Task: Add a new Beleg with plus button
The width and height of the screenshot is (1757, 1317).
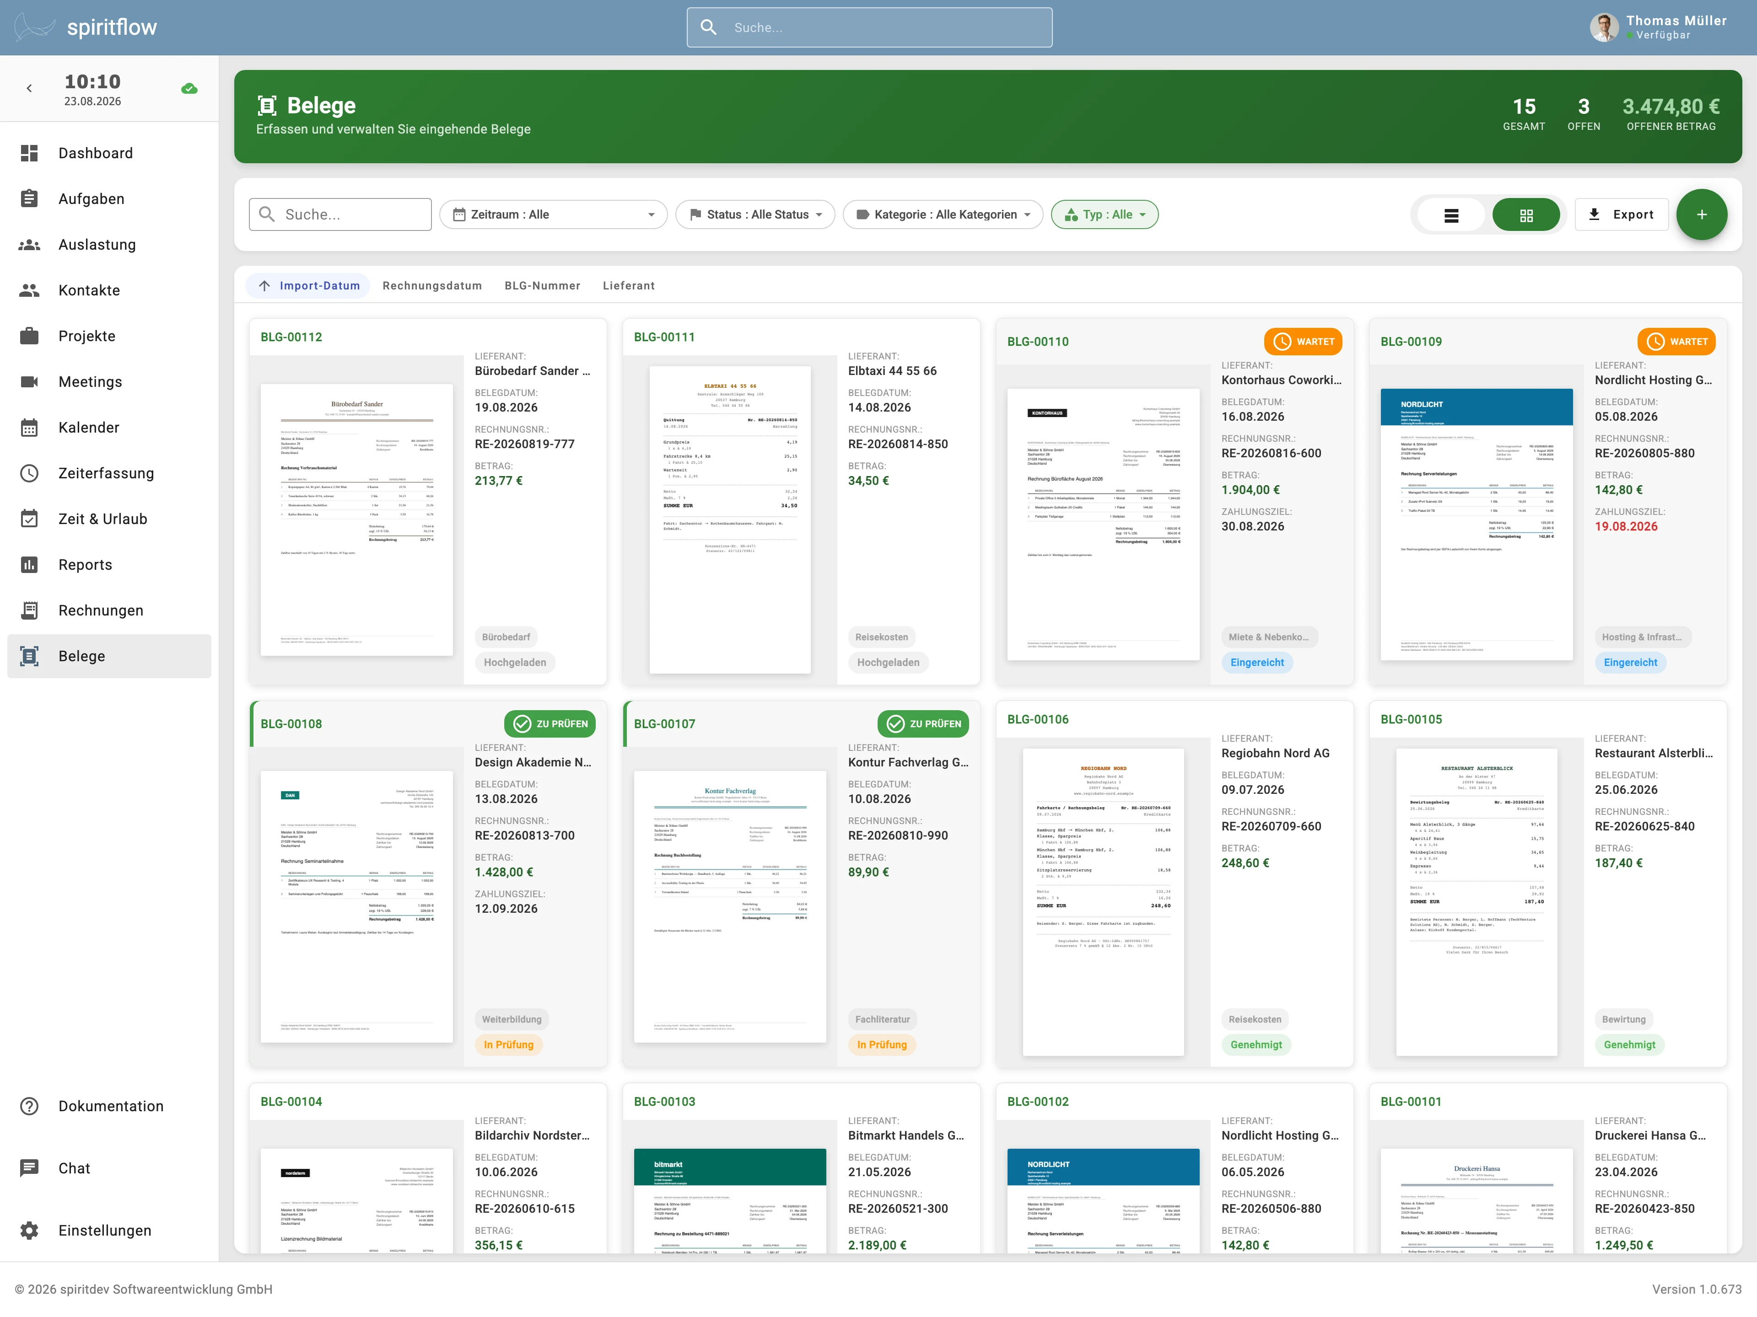Action: [x=1701, y=214]
